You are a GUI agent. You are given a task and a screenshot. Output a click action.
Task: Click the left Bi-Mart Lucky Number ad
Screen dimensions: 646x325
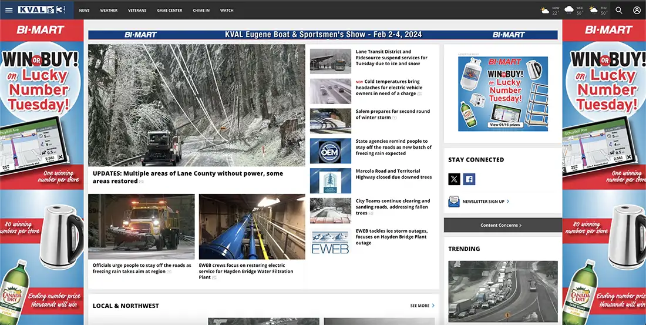[42, 172]
